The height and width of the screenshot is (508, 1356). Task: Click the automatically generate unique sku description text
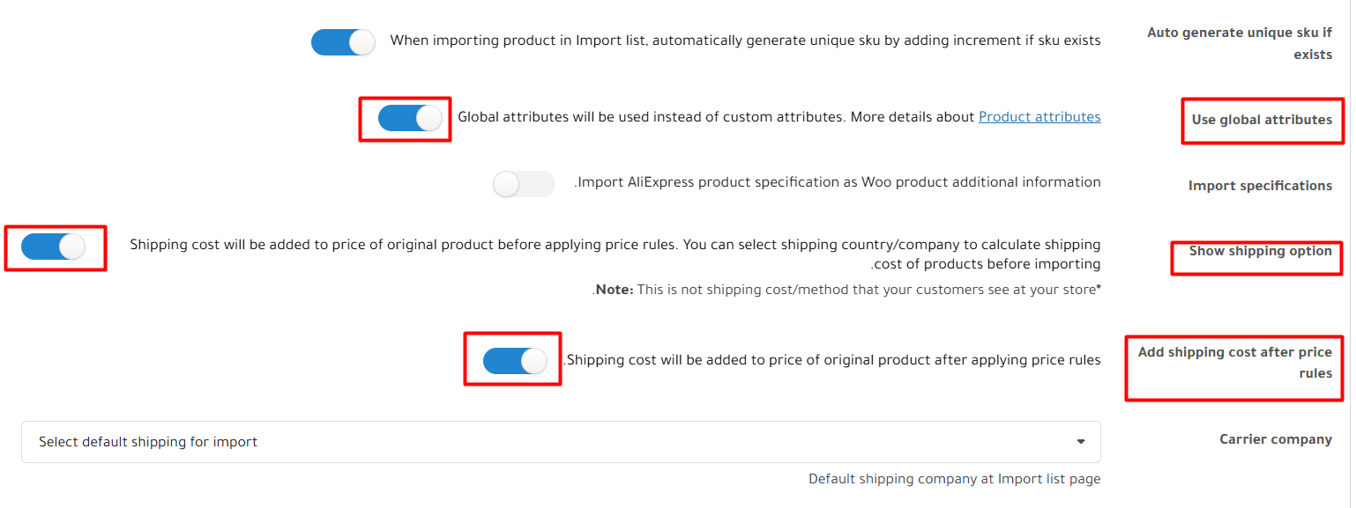point(745,40)
